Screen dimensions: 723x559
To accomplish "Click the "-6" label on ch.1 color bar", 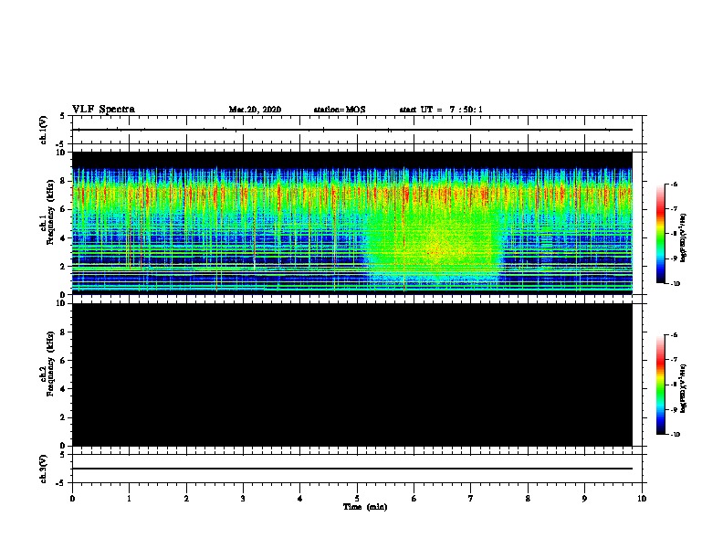I will tap(674, 185).
